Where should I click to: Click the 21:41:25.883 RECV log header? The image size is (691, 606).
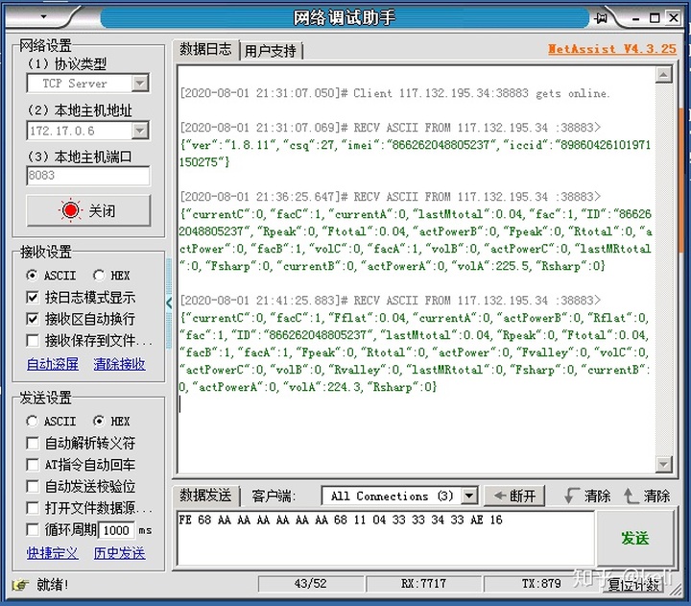click(x=390, y=301)
